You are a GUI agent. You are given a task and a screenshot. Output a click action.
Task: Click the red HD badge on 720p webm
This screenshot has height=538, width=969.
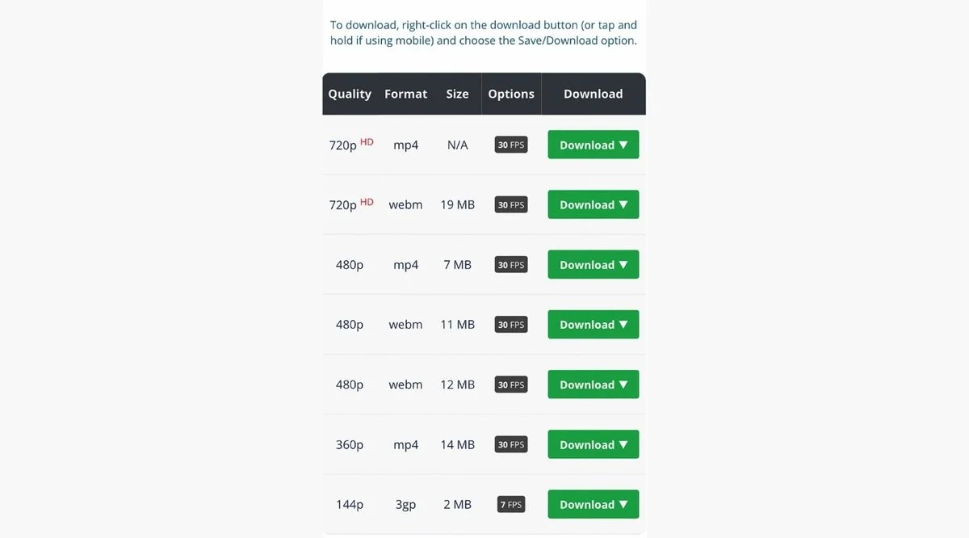click(x=367, y=202)
